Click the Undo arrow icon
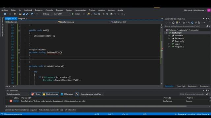211x118 pixels. tap(32, 14)
